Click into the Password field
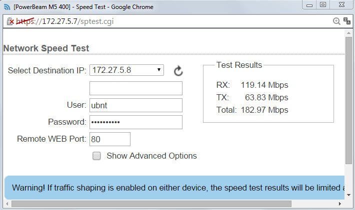The height and width of the screenshot is (210, 355). (x=136, y=122)
